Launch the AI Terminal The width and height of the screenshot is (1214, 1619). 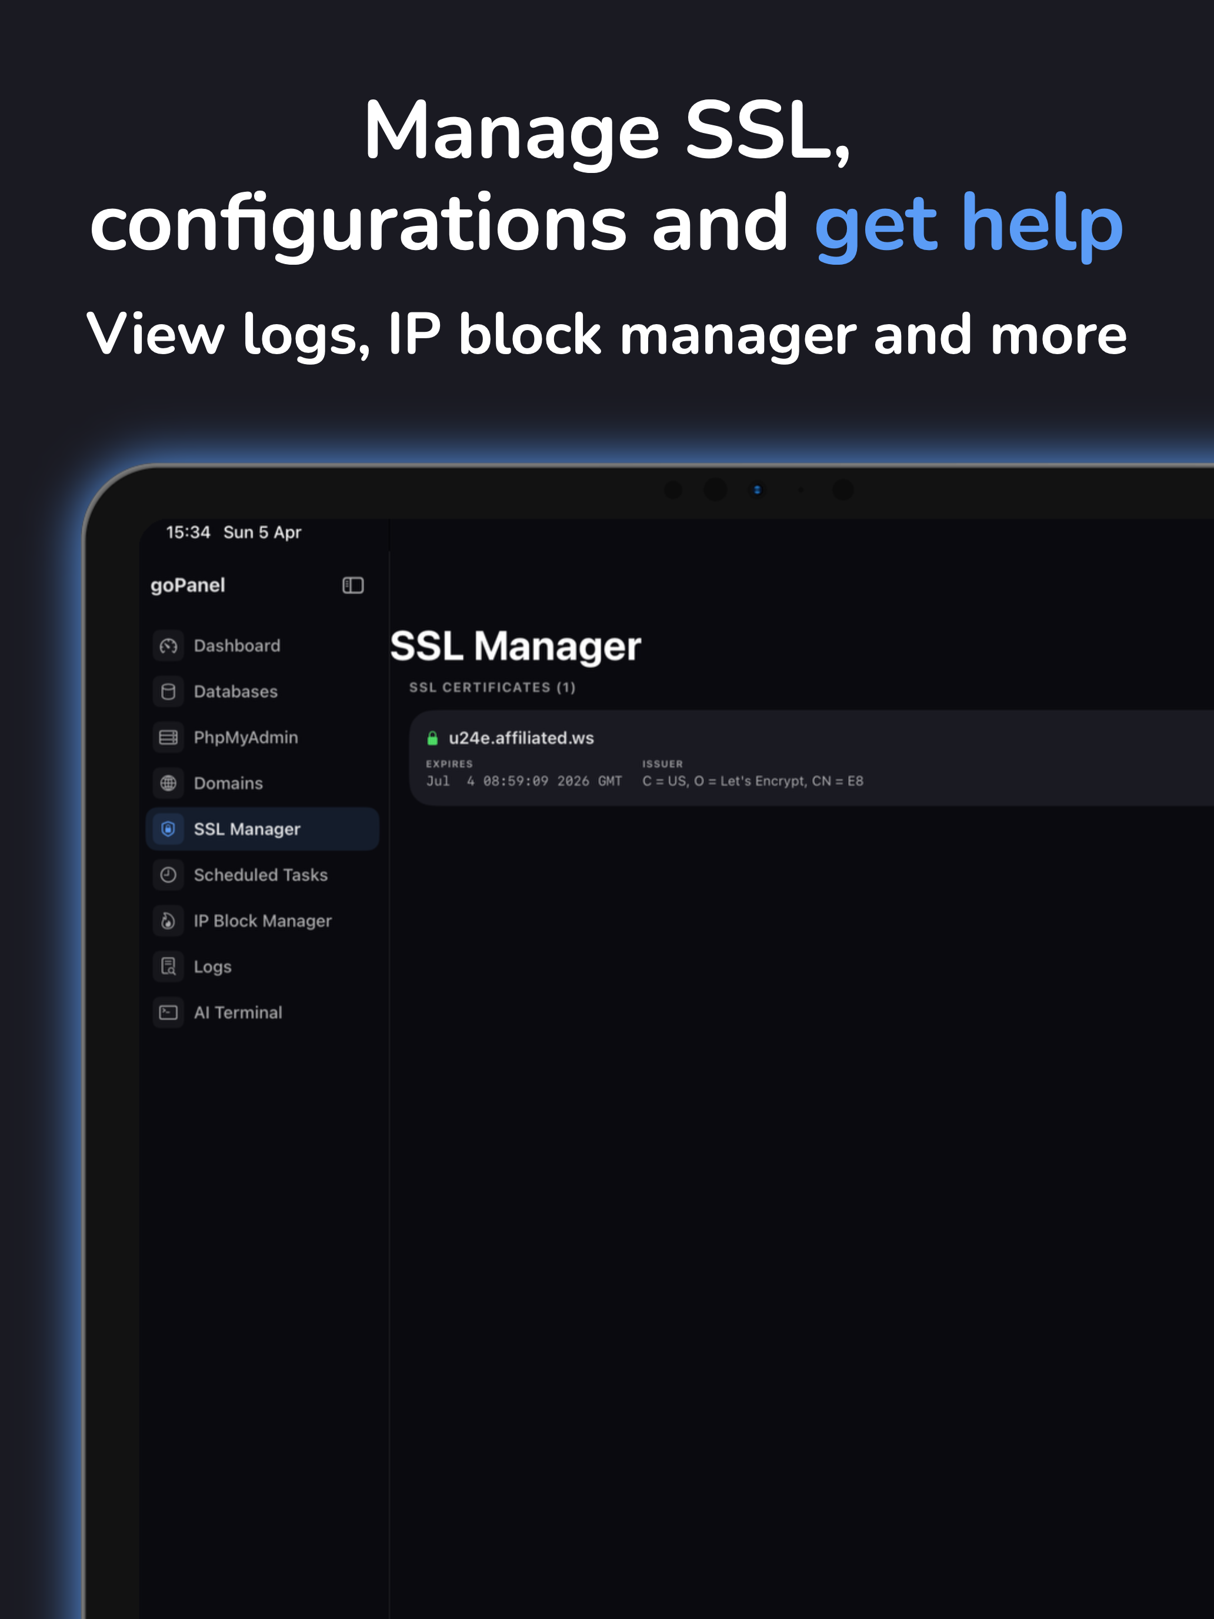tap(263, 1012)
